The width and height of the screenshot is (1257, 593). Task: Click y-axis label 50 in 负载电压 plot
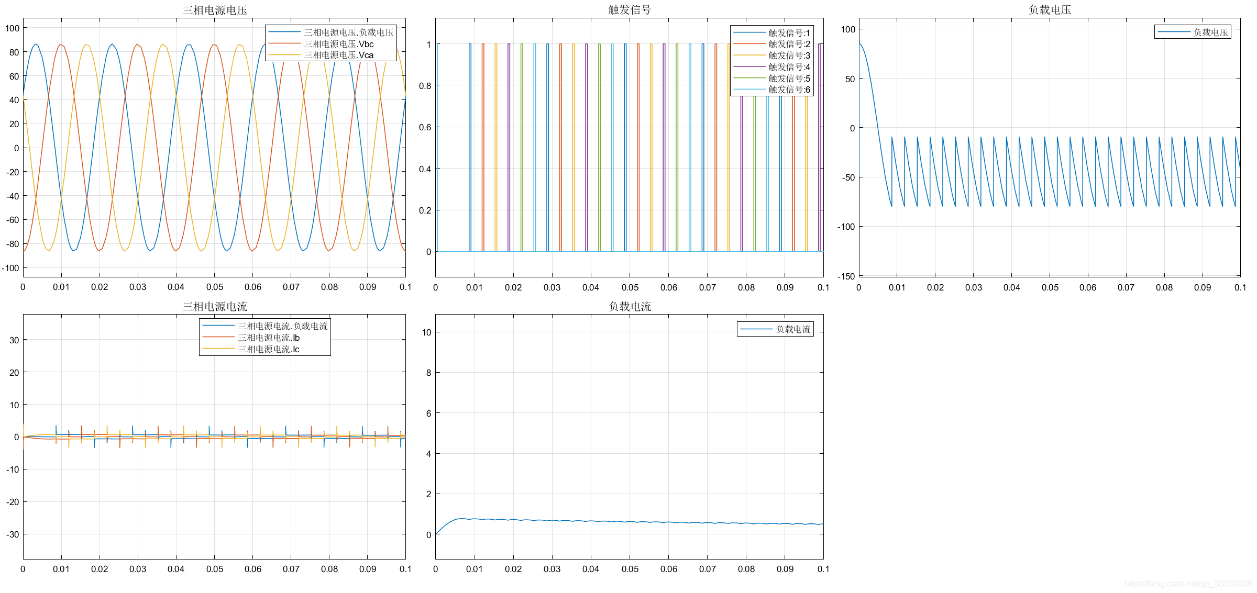tap(850, 79)
